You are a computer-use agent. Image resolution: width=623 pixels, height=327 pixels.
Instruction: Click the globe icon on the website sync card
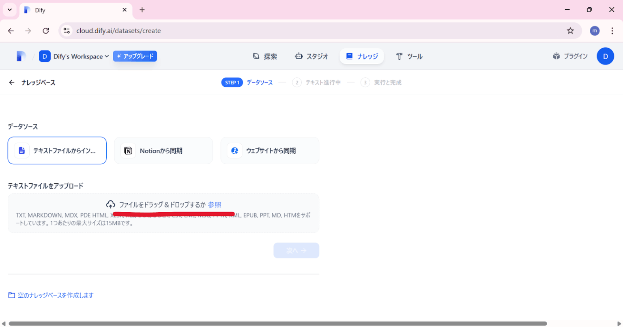(x=234, y=151)
